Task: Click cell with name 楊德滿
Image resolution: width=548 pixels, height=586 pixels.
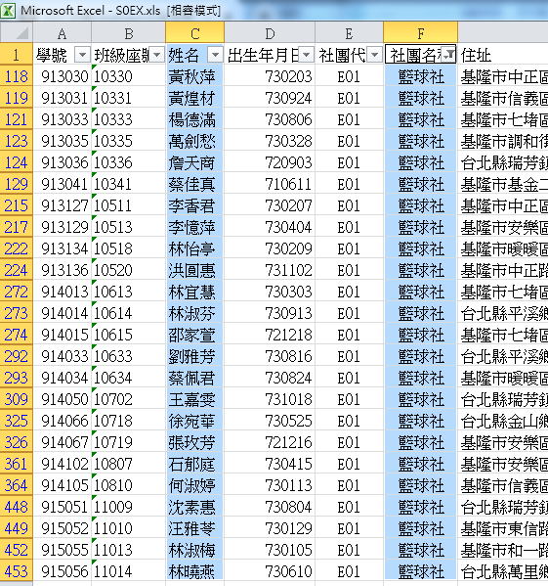Action: tap(195, 119)
